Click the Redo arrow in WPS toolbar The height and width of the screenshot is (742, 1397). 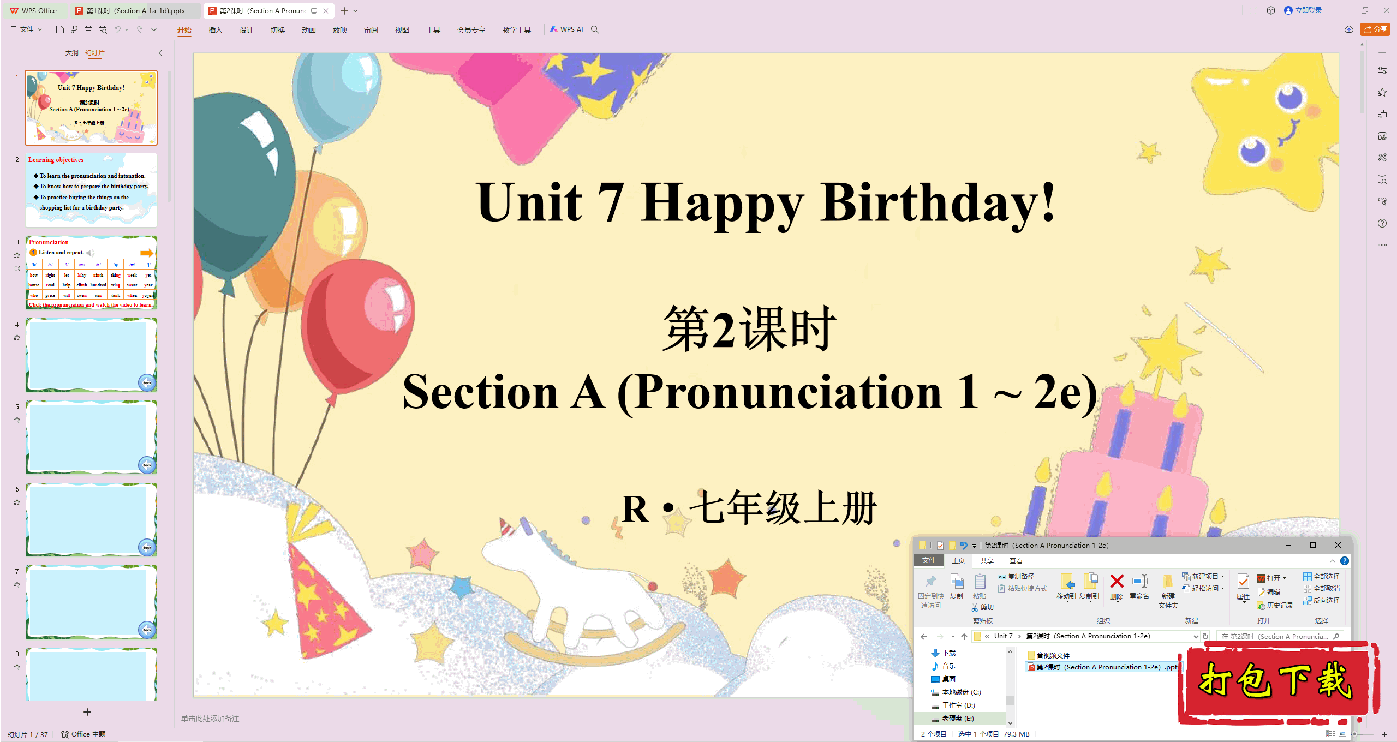tap(140, 29)
